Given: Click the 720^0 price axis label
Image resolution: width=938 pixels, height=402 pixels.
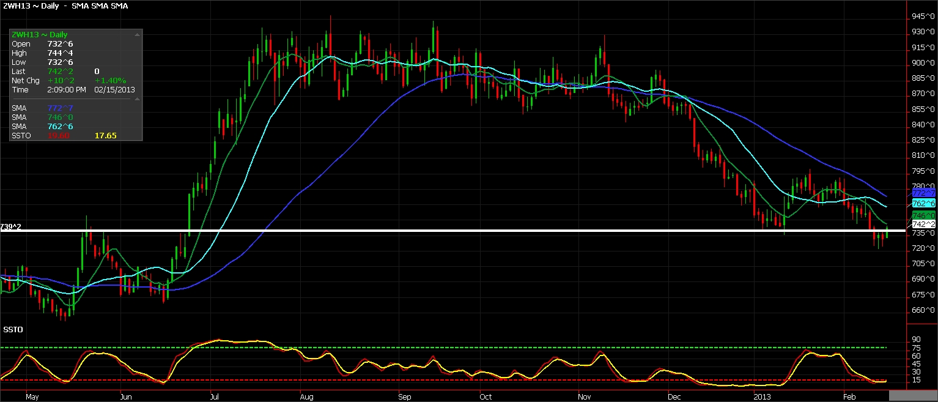Looking at the screenshot, I should [x=923, y=248].
